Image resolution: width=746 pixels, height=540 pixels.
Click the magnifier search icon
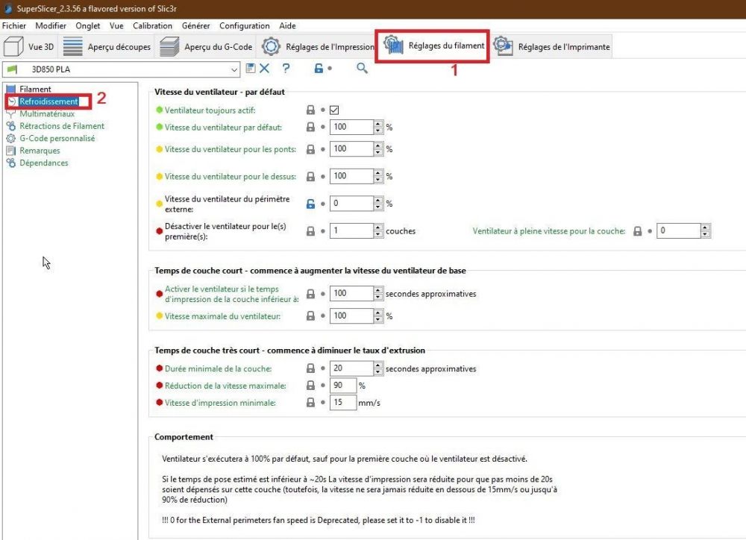pos(362,68)
